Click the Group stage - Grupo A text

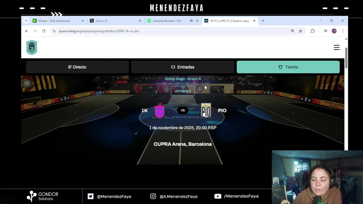tap(183, 79)
